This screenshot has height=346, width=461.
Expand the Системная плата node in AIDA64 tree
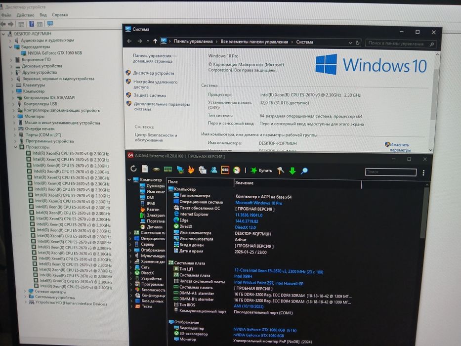coord(130,233)
